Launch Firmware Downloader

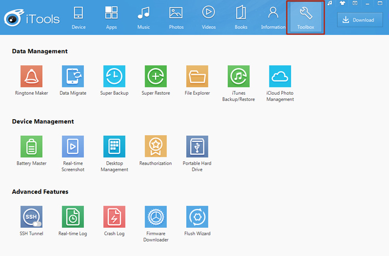pos(156,217)
